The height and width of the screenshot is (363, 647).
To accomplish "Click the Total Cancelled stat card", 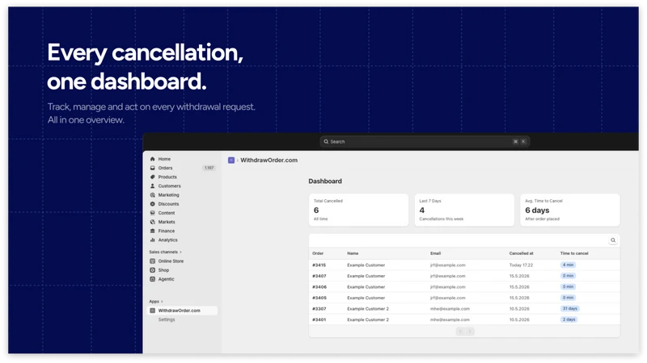I will (x=358, y=210).
